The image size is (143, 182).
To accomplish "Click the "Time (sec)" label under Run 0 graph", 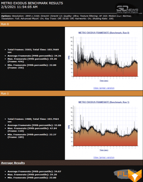I will [104, 81].
